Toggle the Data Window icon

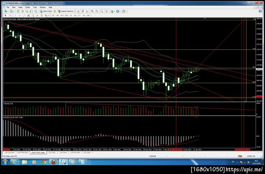pyautogui.click(x=23, y=11)
